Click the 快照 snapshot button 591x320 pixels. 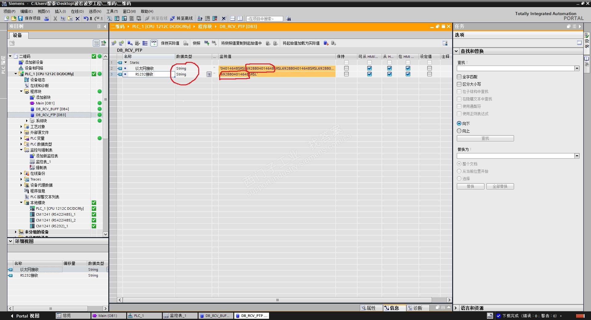point(196,43)
